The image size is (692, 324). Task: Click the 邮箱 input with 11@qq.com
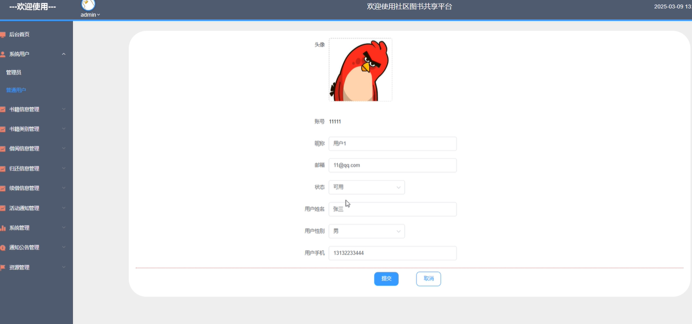(393, 165)
